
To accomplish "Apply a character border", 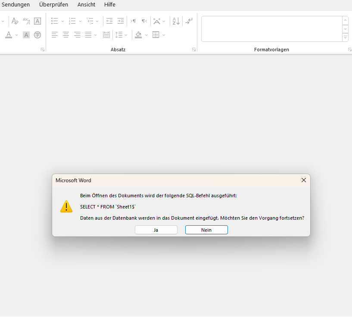I will [x=37, y=21].
